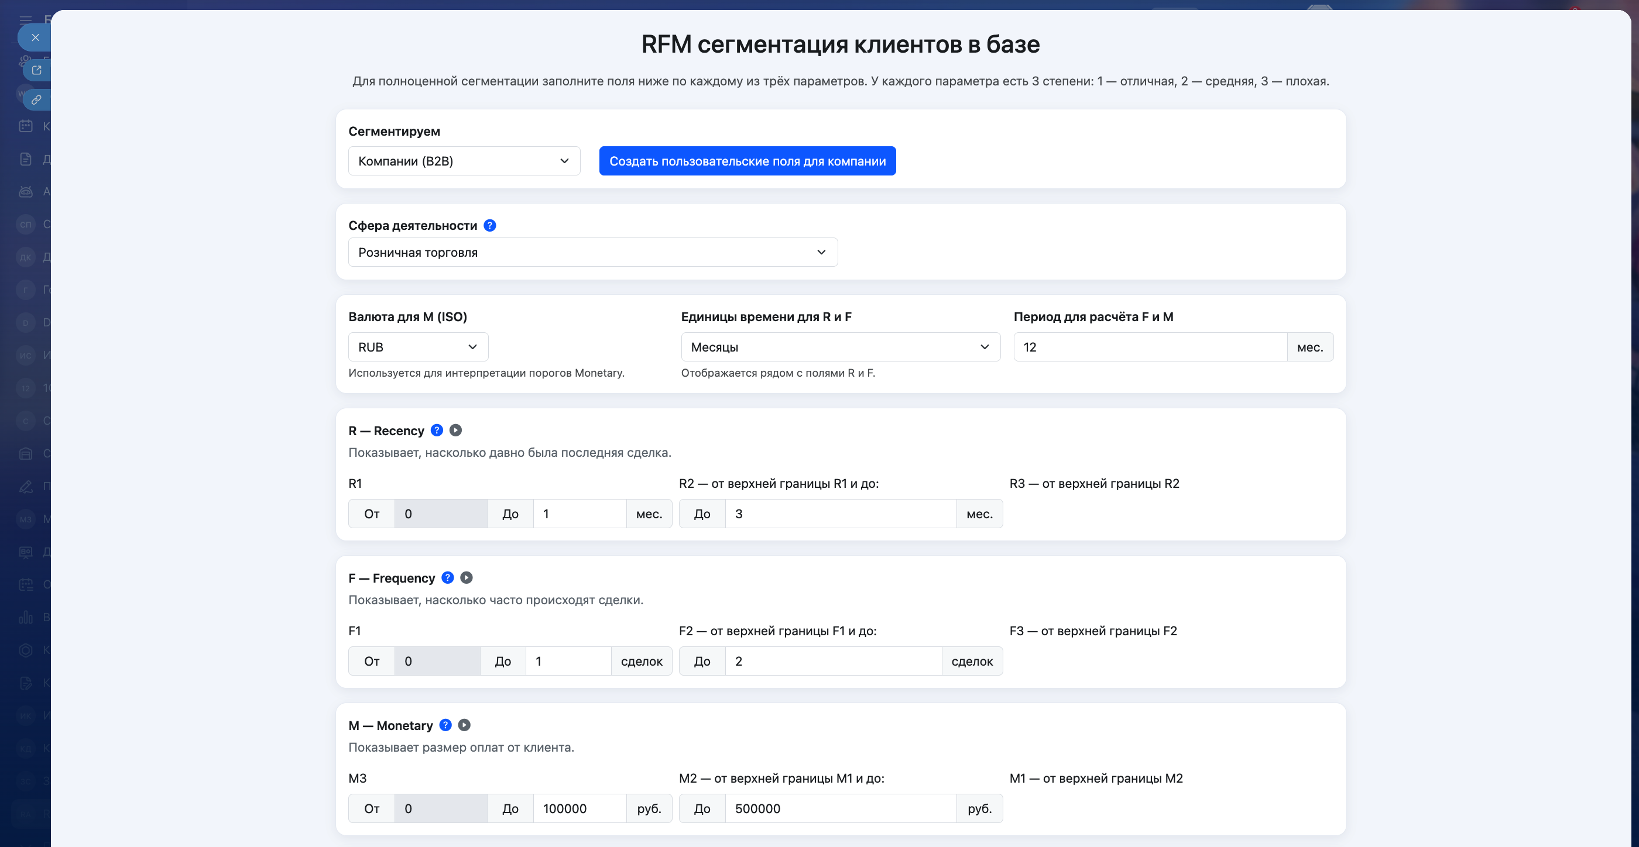Open help for Сфера деятельности
Image resolution: width=1639 pixels, height=847 pixels.
click(489, 226)
